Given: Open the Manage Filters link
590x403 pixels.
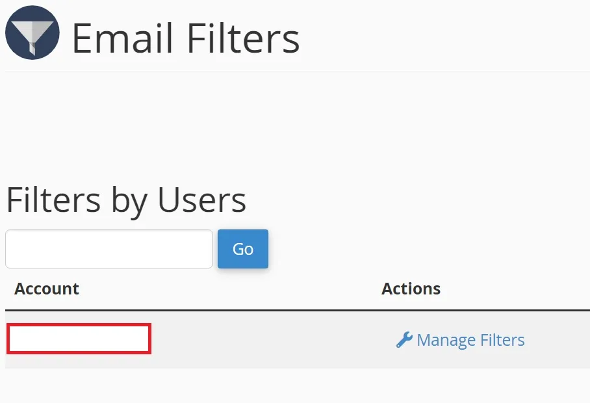Looking at the screenshot, I should (x=460, y=340).
